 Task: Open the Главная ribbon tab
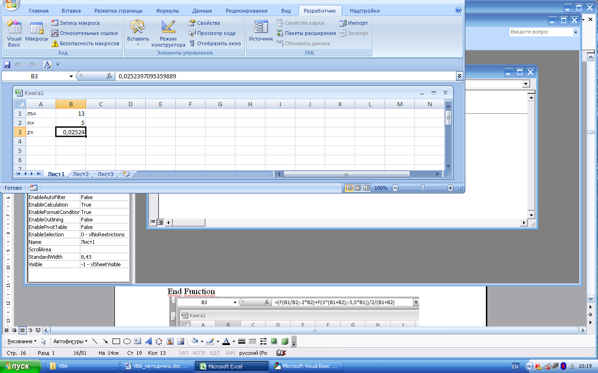pos(38,11)
